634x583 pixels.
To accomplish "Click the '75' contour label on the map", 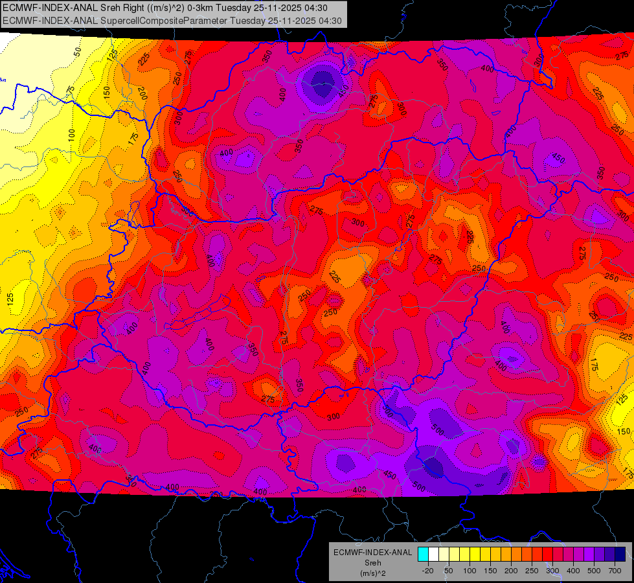I will (x=71, y=90).
